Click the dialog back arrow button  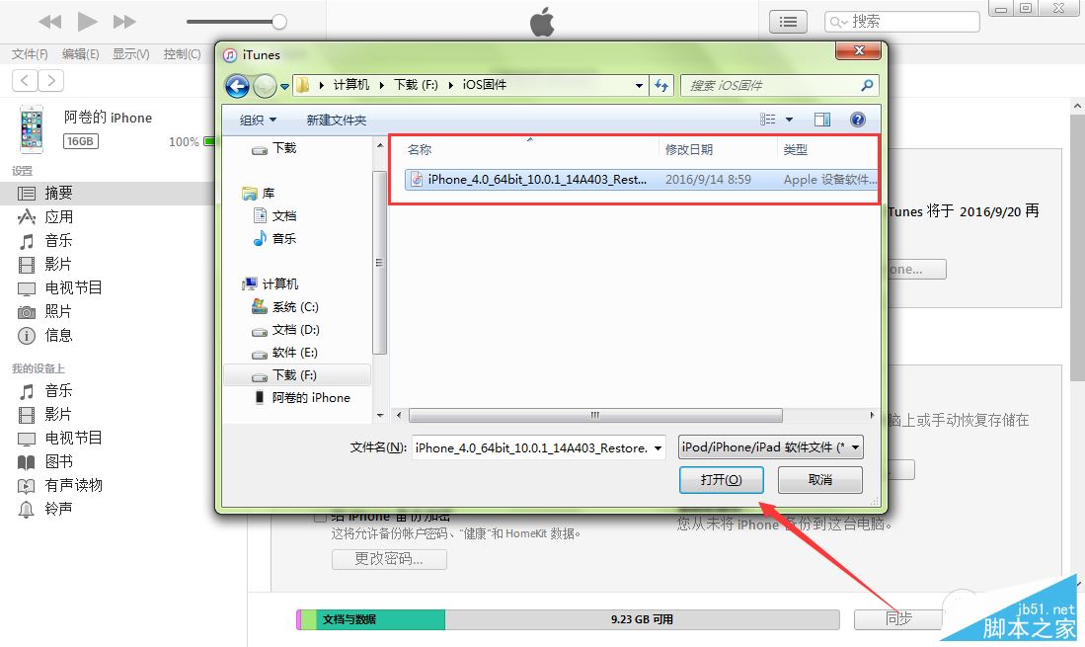click(237, 86)
